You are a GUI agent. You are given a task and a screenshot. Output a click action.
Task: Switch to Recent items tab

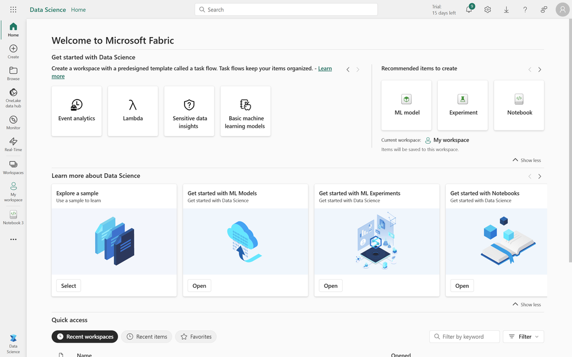point(147,336)
